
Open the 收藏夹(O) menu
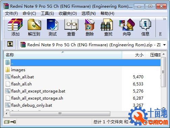coord(68,14)
